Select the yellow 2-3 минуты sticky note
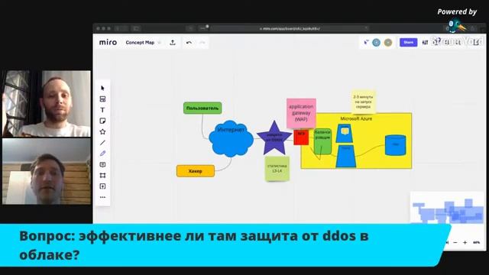Image resolution: width=489 pixels, height=275 pixels. point(363,102)
